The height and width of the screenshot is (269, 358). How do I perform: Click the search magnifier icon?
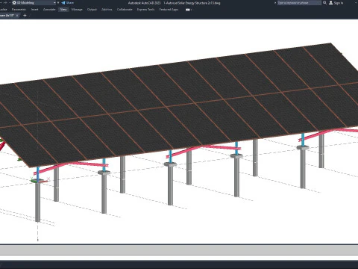click(324, 3)
